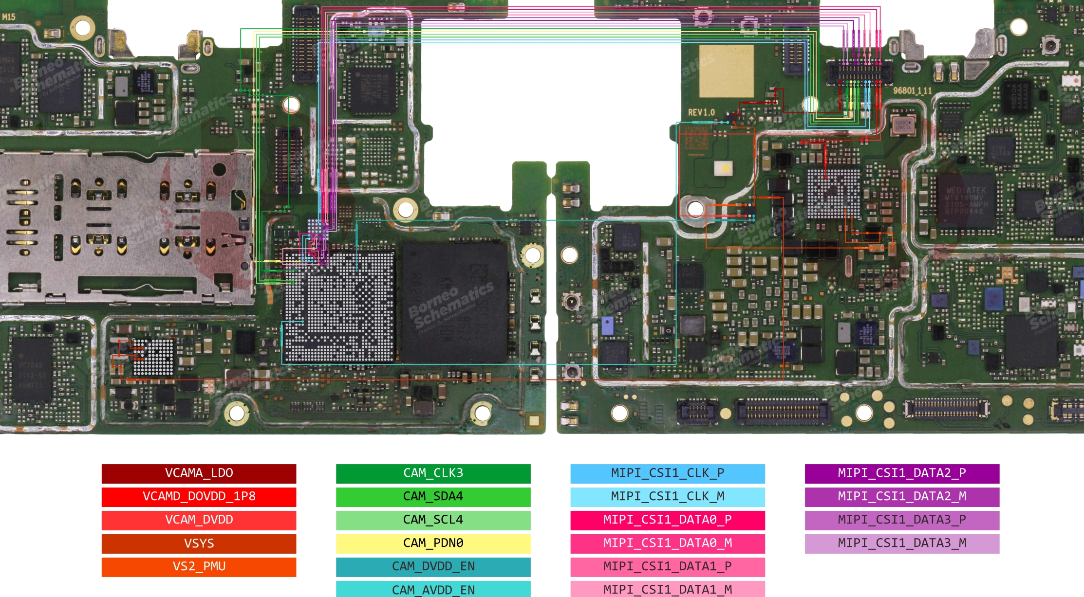This screenshot has height=597, width=1084.
Task: Click the MIPI_CSI1_DATA1_M light pink bar
Action: point(668,589)
